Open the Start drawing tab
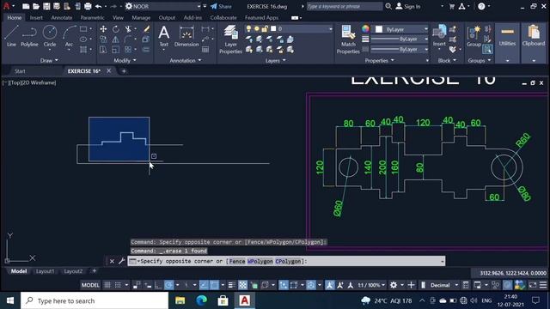Image resolution: width=550 pixels, height=309 pixels. click(20, 71)
